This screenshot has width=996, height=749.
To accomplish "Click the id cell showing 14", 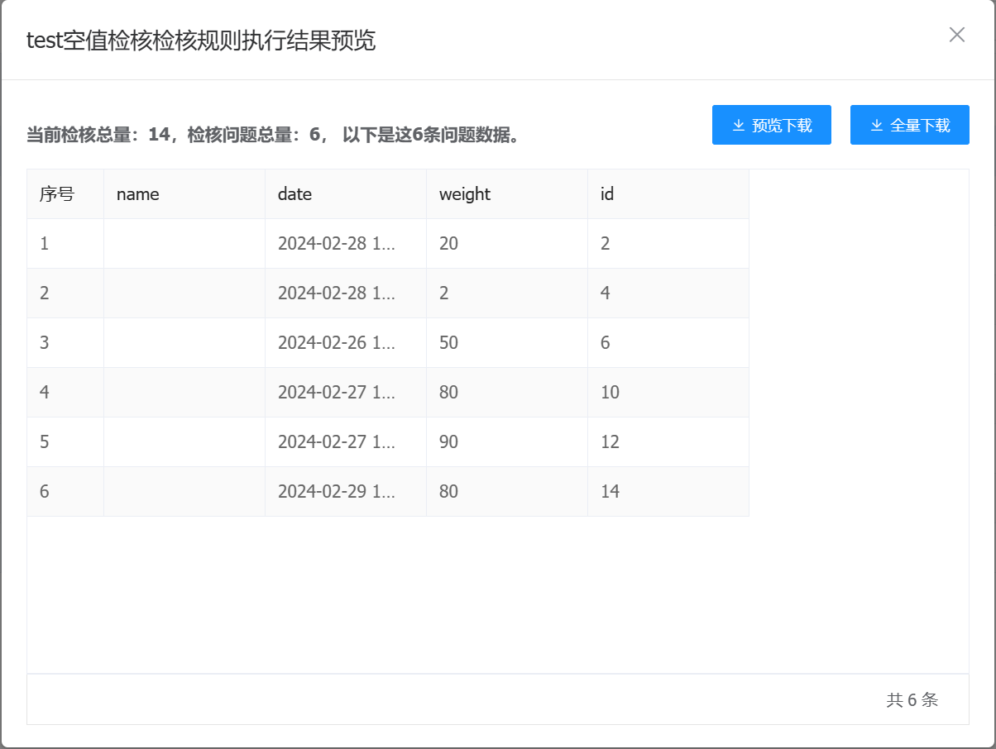I will (x=610, y=492).
